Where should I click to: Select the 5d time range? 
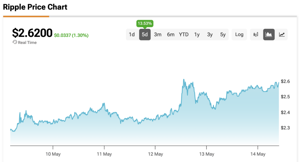[x=145, y=35]
